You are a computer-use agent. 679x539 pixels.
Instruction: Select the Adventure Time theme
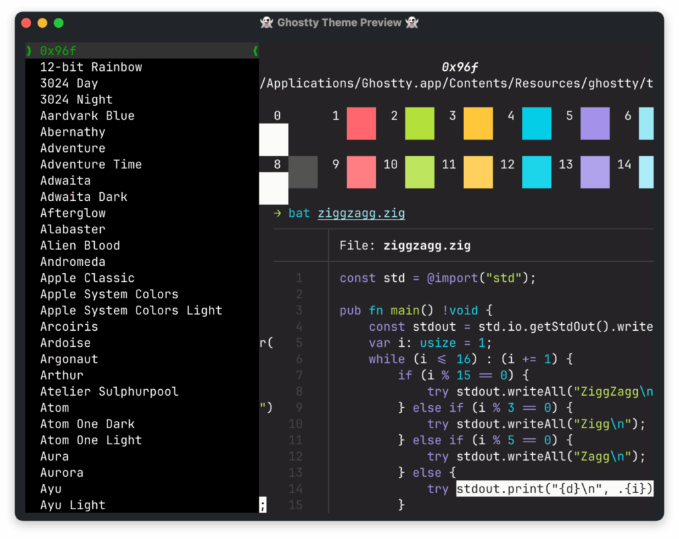click(91, 164)
